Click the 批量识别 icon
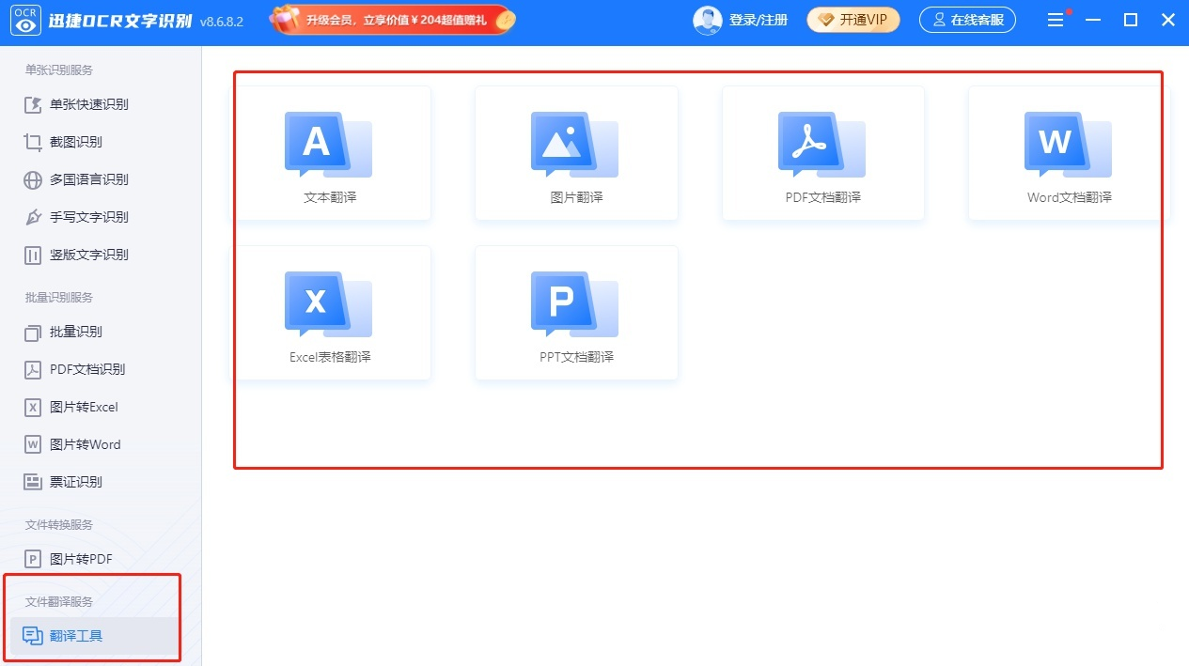Screen dimensions: 1189x666 [33, 332]
